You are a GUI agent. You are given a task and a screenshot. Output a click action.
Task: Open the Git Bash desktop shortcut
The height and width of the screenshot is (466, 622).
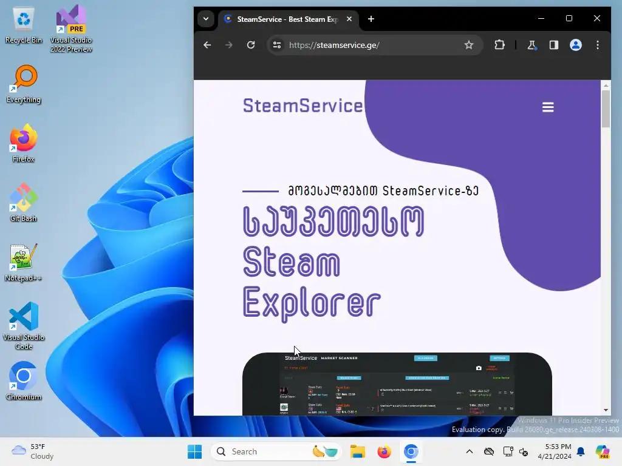[x=24, y=203]
